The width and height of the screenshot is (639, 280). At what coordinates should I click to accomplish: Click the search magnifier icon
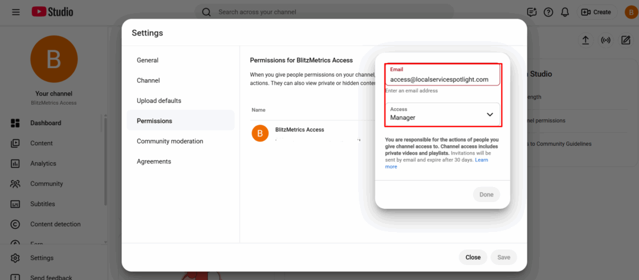[207, 12]
